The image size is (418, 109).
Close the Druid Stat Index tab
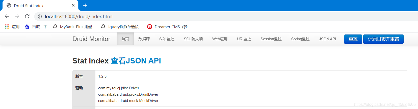coord(73,5)
